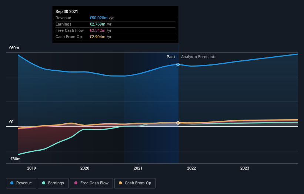The height and width of the screenshot is (194, 304).
Task: Click the Cash From Op value €2.904m
Action: 97,37
